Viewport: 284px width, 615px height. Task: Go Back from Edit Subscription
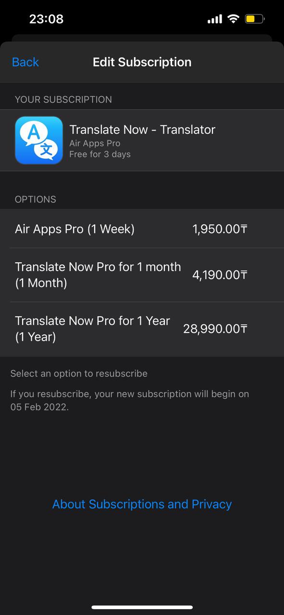(x=25, y=62)
